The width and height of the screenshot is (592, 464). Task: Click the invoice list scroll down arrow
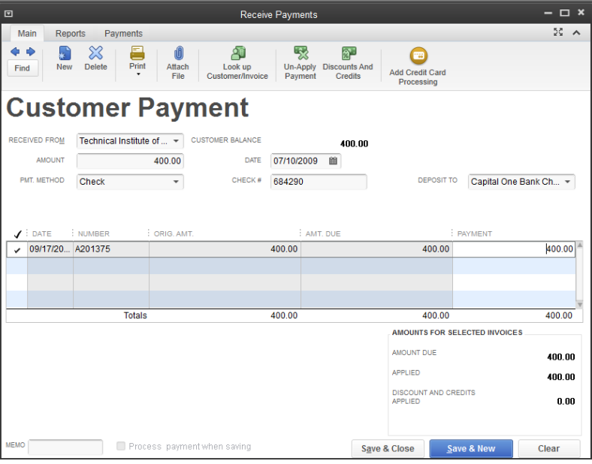[579, 305]
